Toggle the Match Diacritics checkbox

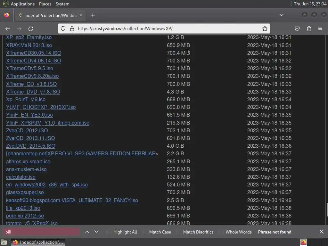[x=179, y=232]
